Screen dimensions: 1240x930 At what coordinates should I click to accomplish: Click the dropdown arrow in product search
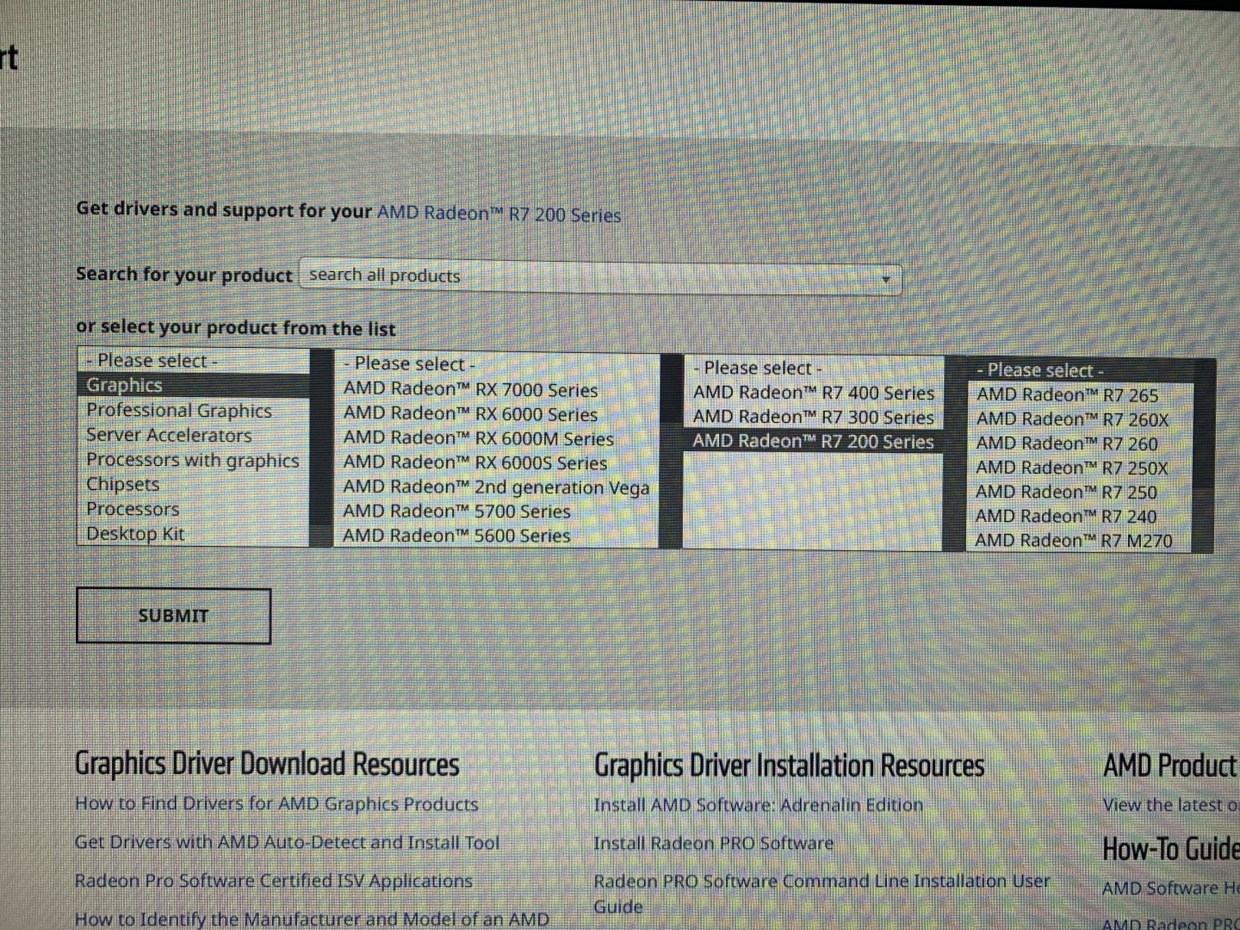tap(885, 279)
